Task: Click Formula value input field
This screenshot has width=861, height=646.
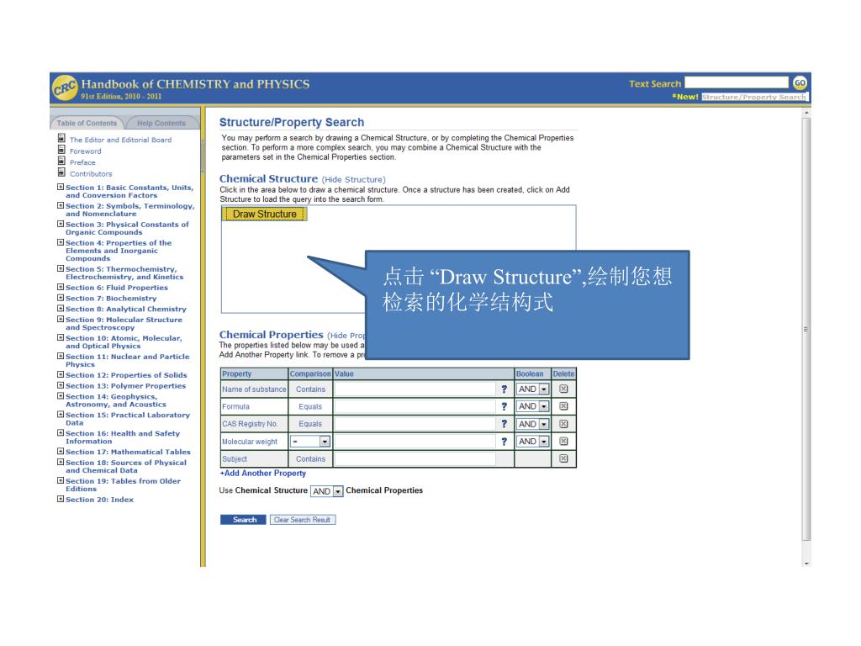Action: click(415, 406)
